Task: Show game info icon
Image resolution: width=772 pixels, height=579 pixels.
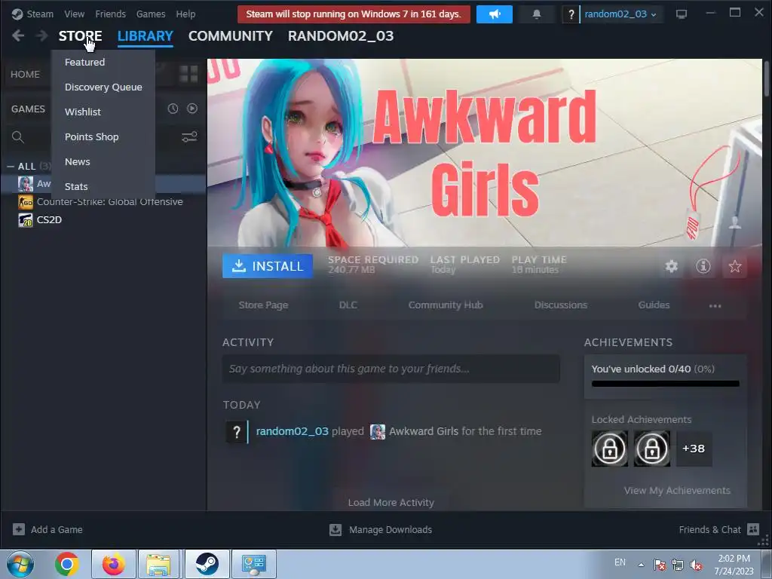Action: (x=703, y=266)
